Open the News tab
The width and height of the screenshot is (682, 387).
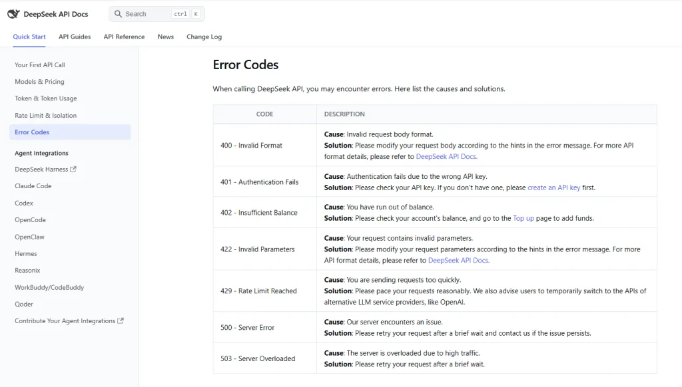pyautogui.click(x=166, y=37)
